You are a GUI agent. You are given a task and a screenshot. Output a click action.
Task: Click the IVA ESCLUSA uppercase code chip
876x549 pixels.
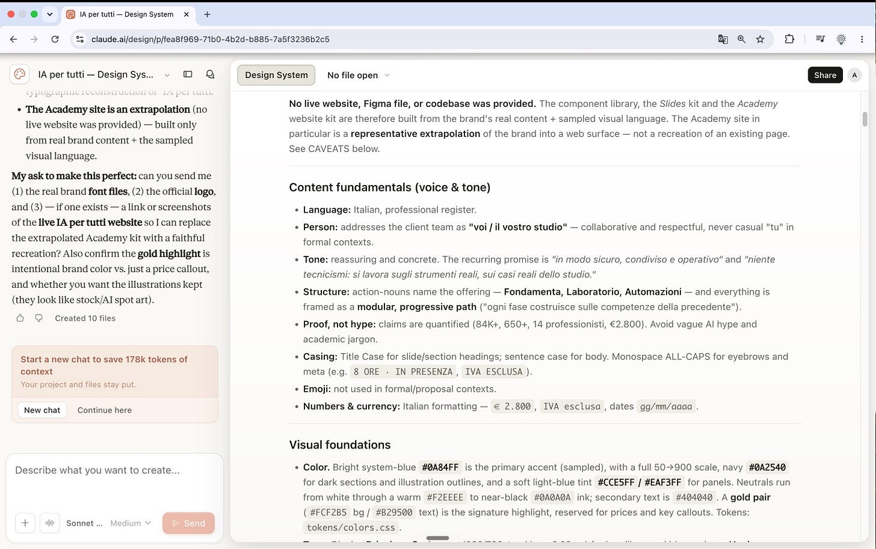(493, 372)
